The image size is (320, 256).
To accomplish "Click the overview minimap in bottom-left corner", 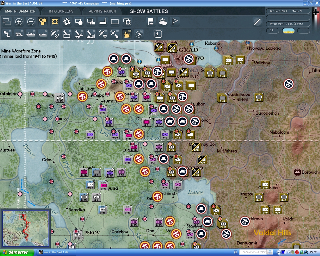I will (x=25, y=229).
